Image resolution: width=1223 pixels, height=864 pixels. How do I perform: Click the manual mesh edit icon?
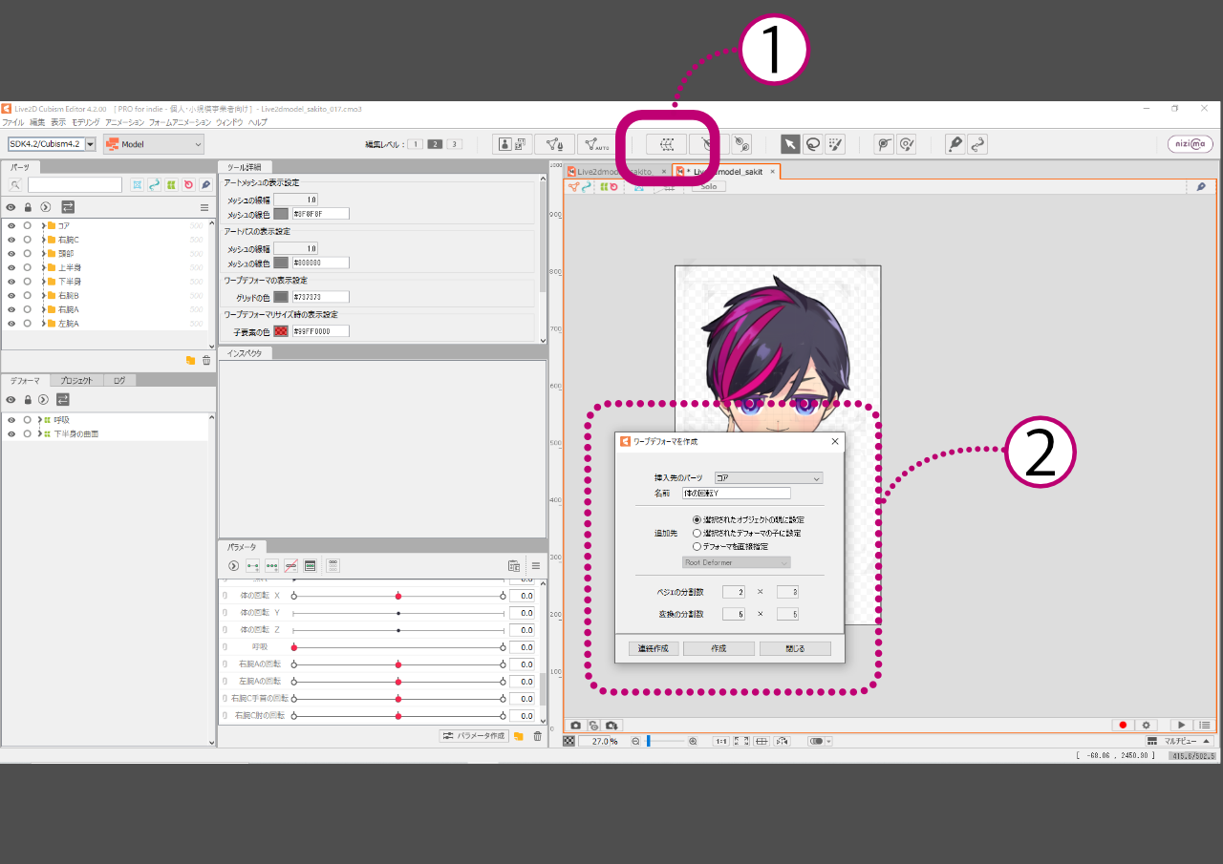pyautogui.click(x=554, y=144)
